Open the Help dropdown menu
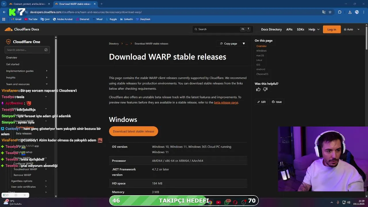This screenshot has height=207, width=368. (x=314, y=29)
